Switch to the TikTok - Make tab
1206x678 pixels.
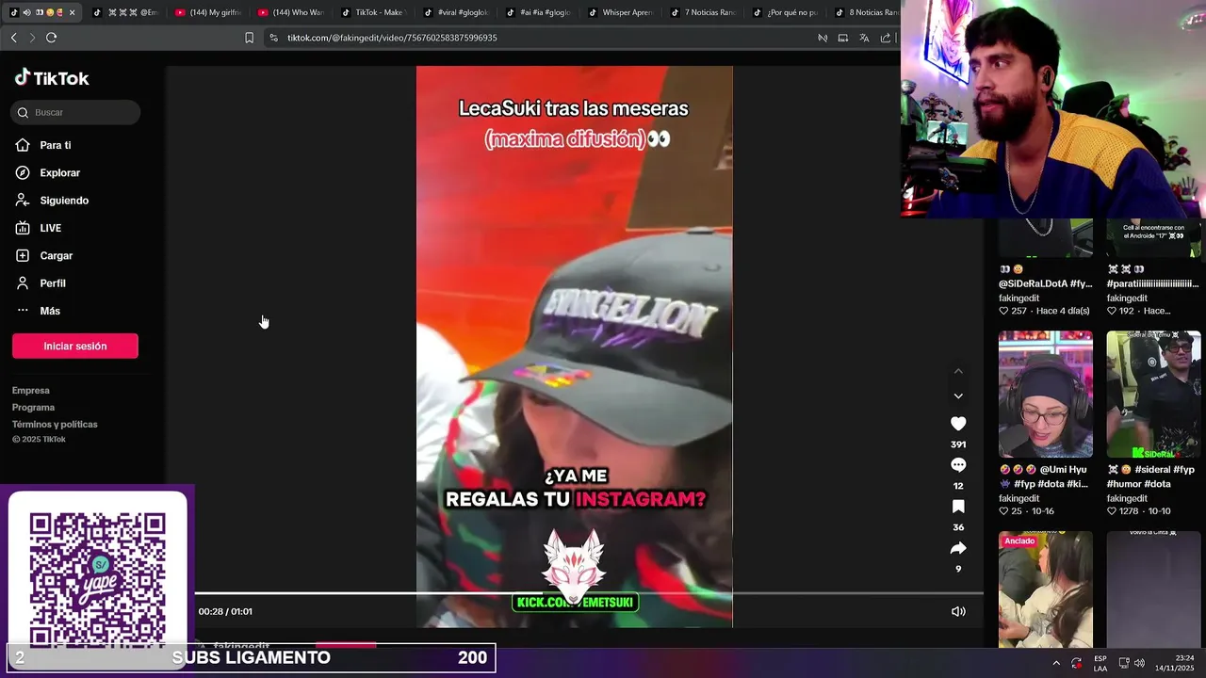[x=374, y=12]
